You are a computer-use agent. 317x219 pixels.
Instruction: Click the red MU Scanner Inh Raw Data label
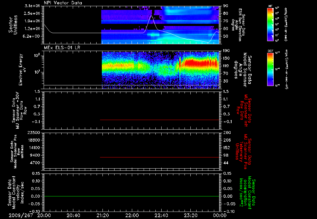click(x=244, y=110)
